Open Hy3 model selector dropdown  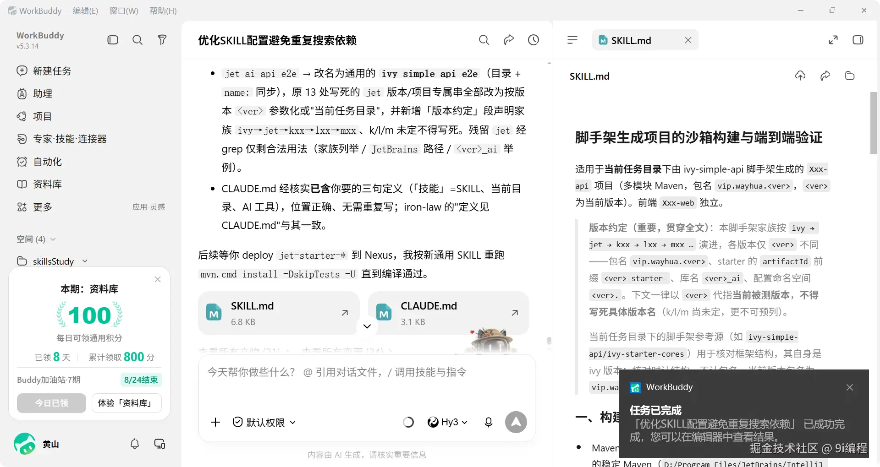pyautogui.click(x=447, y=422)
